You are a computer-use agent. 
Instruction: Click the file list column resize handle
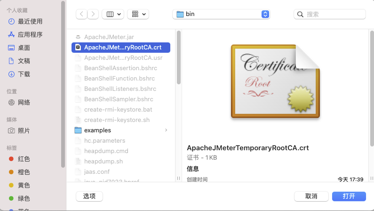coord(178,179)
